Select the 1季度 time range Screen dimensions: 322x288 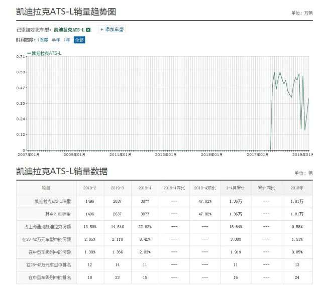(43, 40)
